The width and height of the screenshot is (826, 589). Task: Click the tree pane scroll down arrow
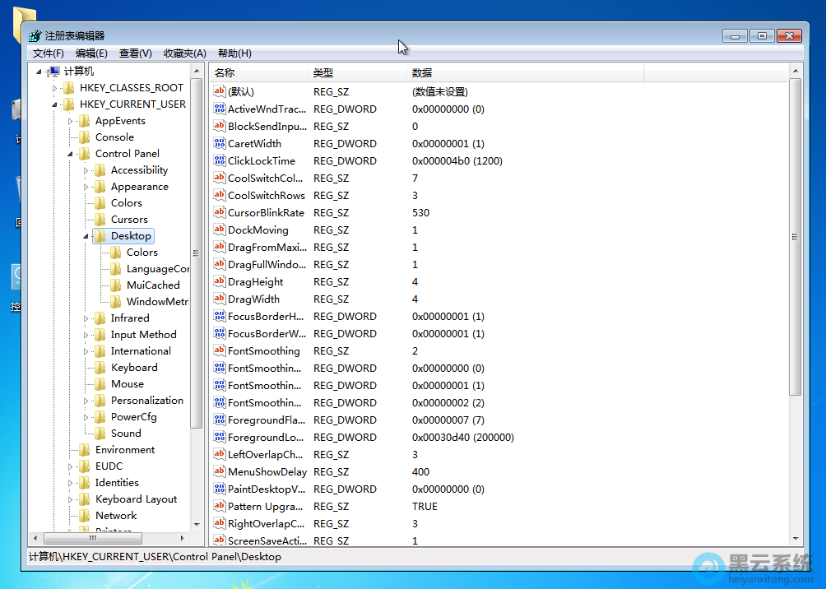(x=197, y=523)
